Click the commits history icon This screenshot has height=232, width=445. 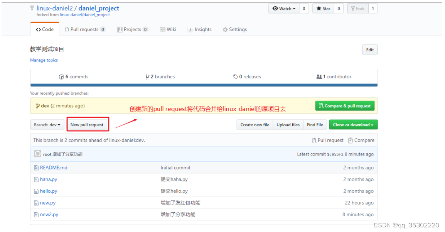(x=61, y=77)
